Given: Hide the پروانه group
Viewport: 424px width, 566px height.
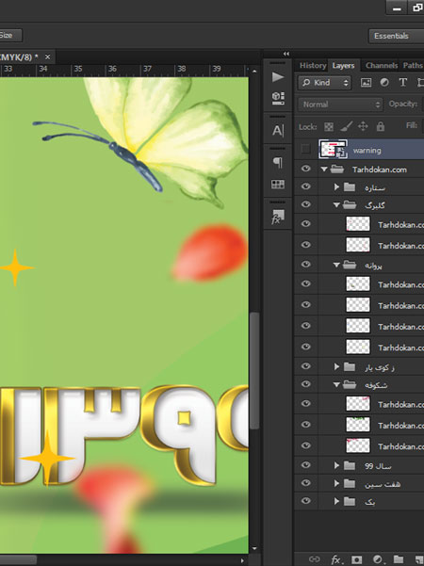Looking at the screenshot, I should [305, 265].
